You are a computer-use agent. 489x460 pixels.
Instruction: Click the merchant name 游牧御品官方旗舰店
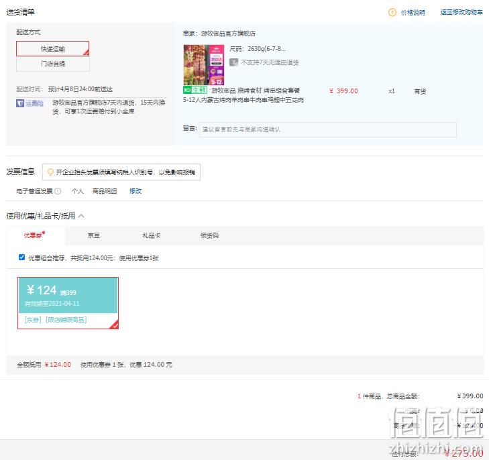[228, 34]
